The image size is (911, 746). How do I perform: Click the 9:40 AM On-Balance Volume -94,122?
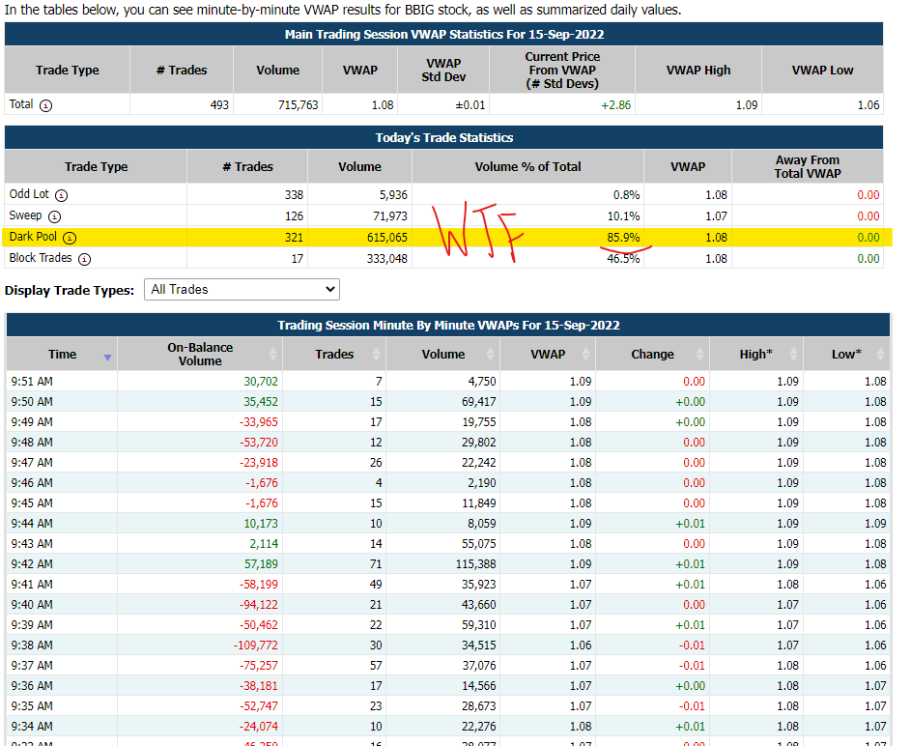click(x=259, y=605)
